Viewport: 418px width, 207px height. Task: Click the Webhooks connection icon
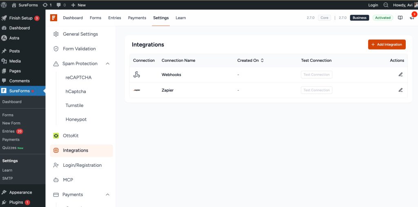tap(136, 75)
